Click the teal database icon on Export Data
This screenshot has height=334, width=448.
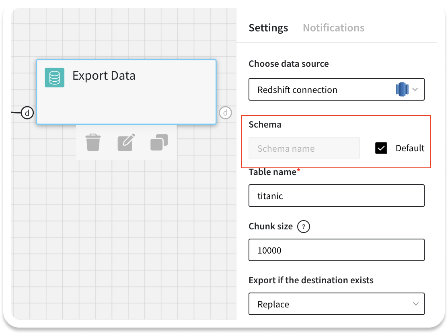(x=55, y=78)
